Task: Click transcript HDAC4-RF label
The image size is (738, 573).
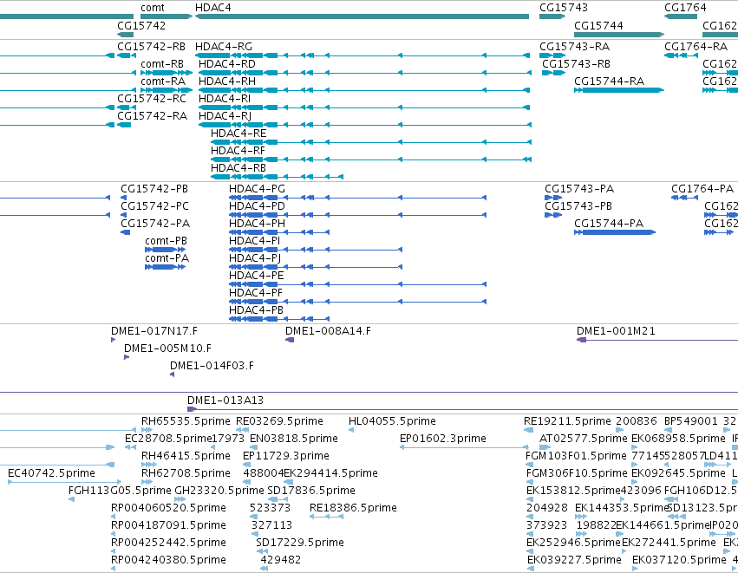Action: 238,151
